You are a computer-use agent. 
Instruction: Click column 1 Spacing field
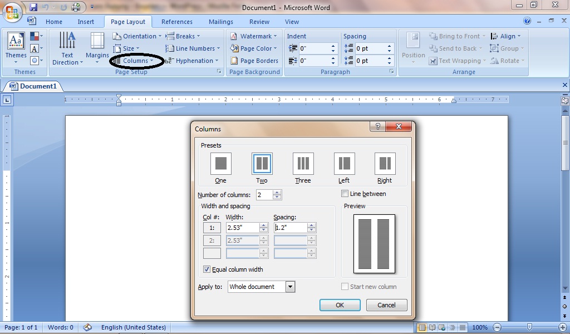tap(291, 228)
